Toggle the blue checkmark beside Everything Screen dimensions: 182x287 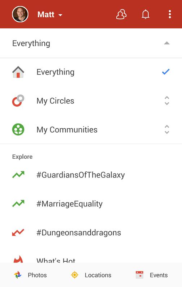166,72
